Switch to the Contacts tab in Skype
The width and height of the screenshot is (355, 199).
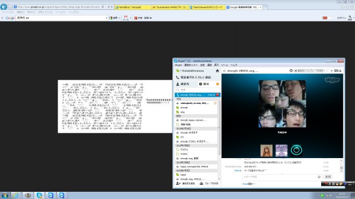pos(186,84)
